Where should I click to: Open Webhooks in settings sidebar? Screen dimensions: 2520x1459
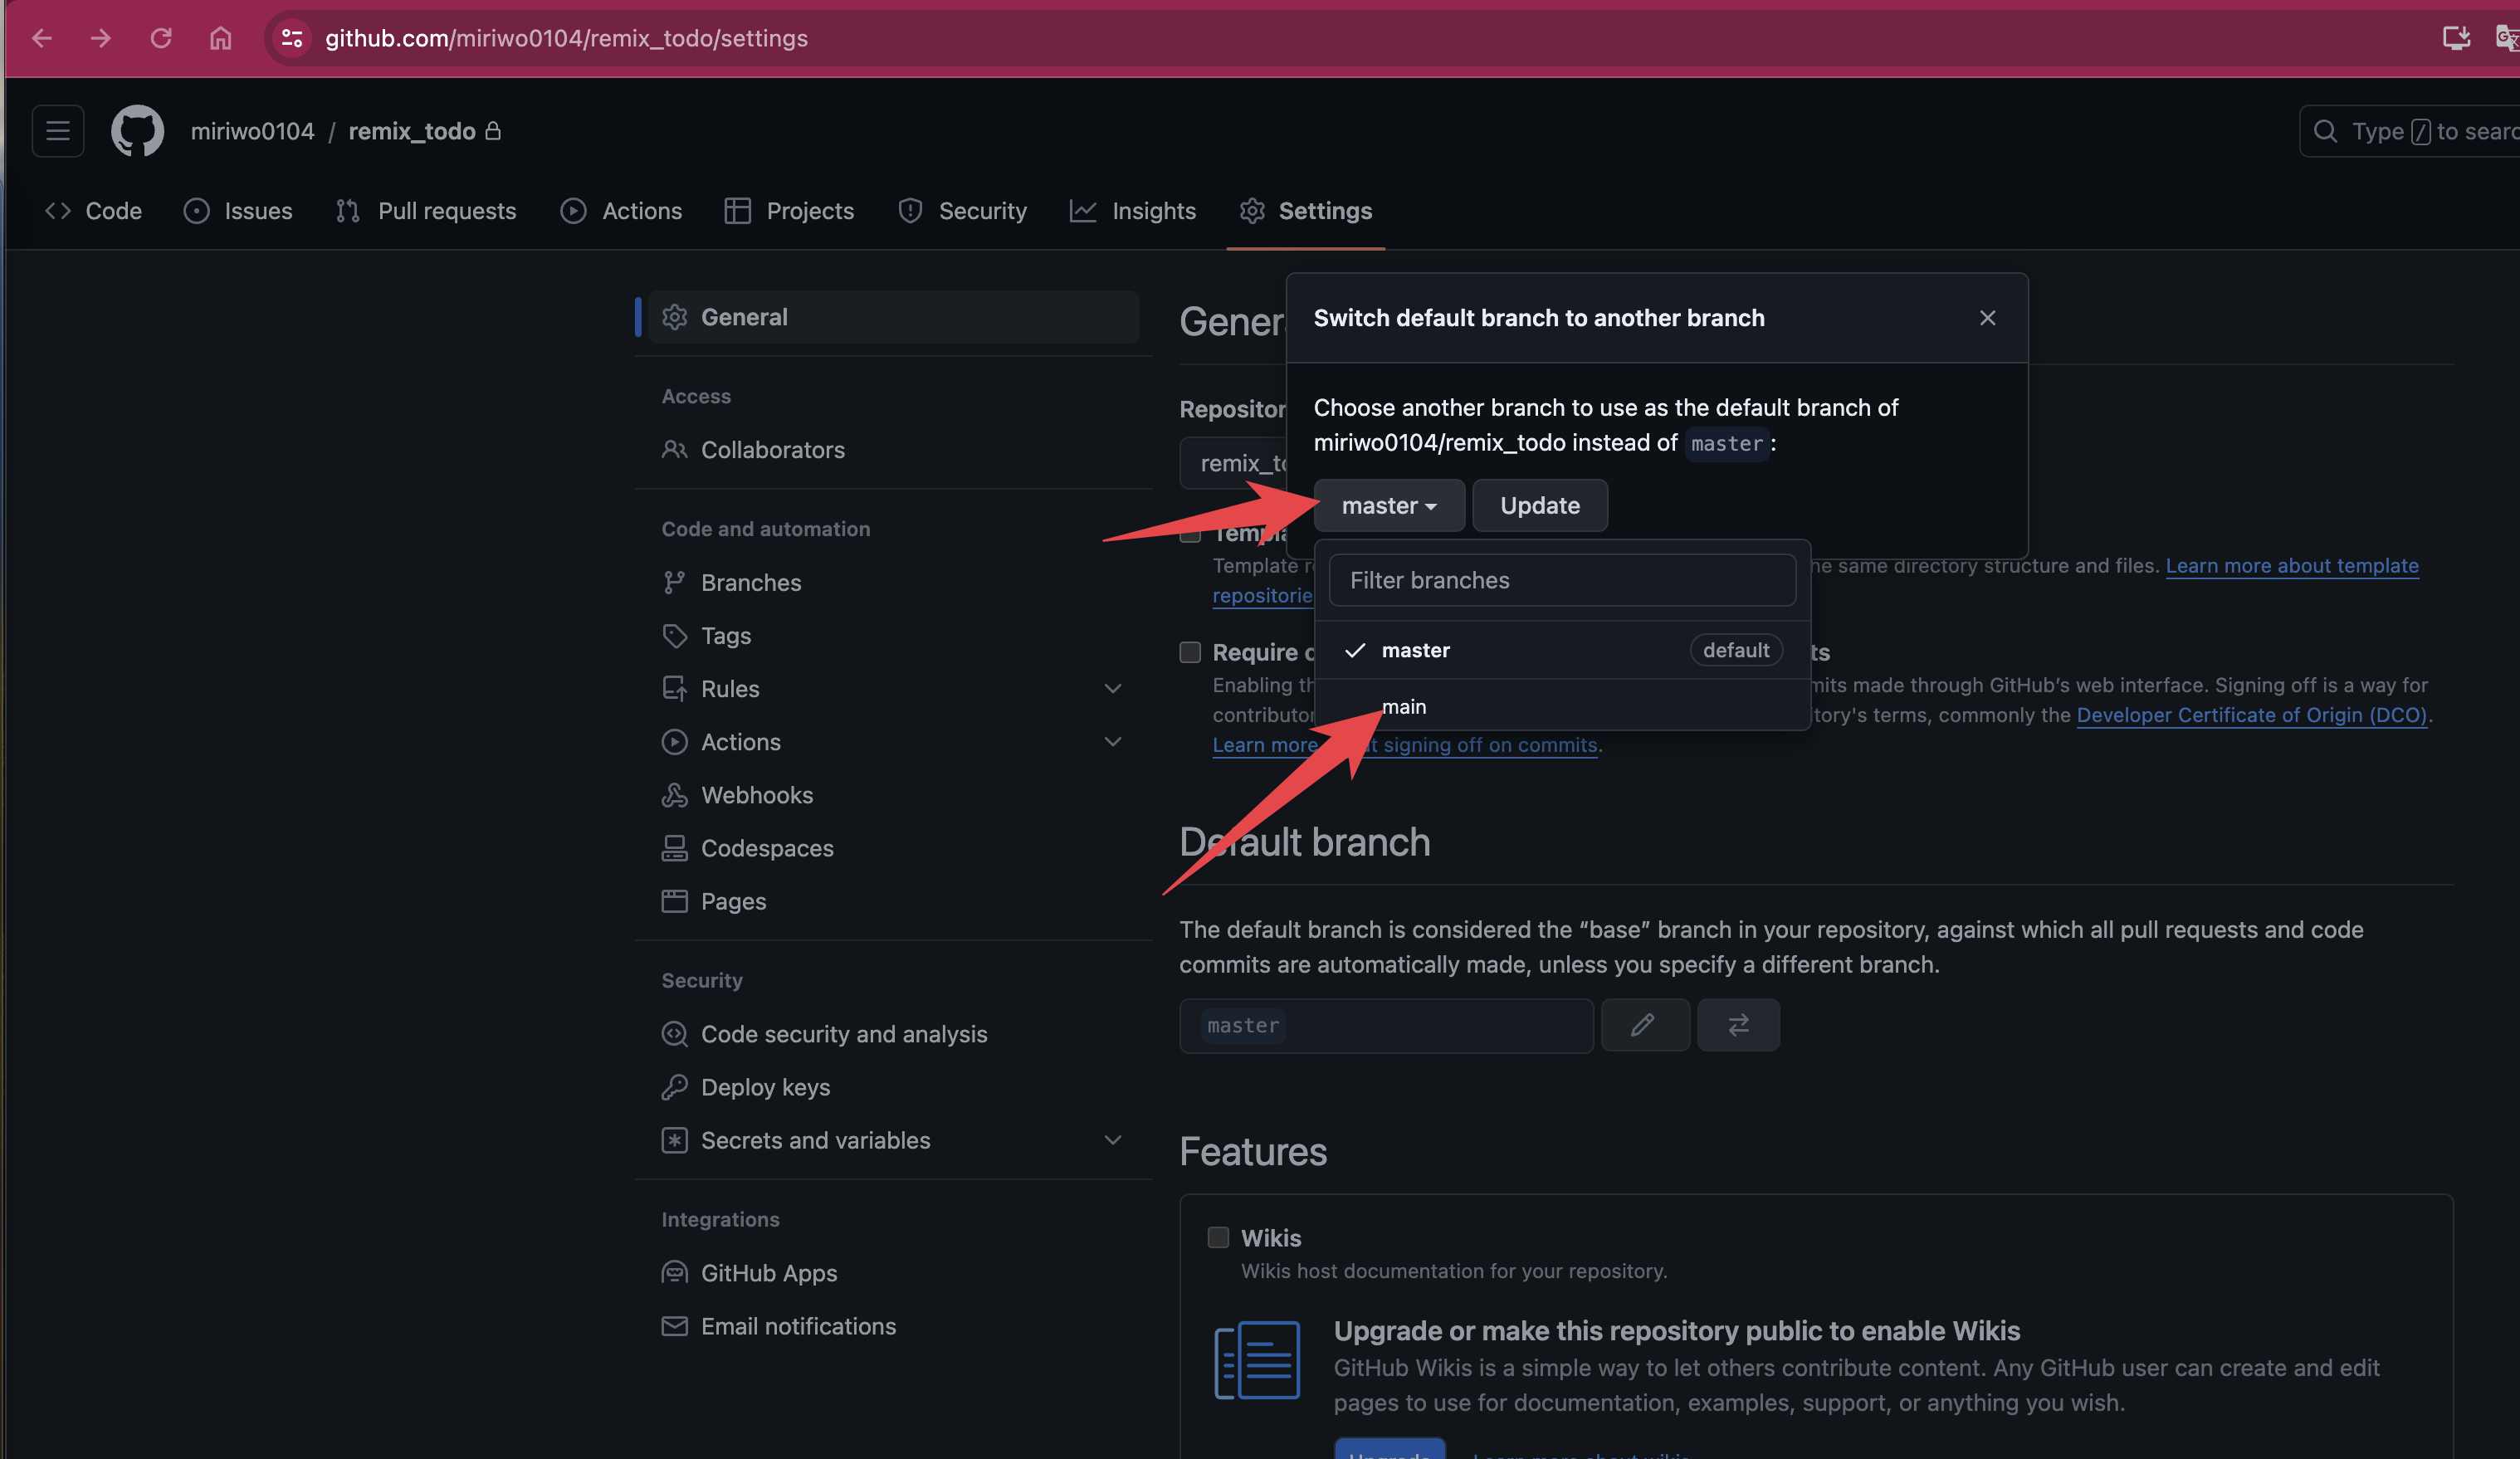[x=756, y=795]
